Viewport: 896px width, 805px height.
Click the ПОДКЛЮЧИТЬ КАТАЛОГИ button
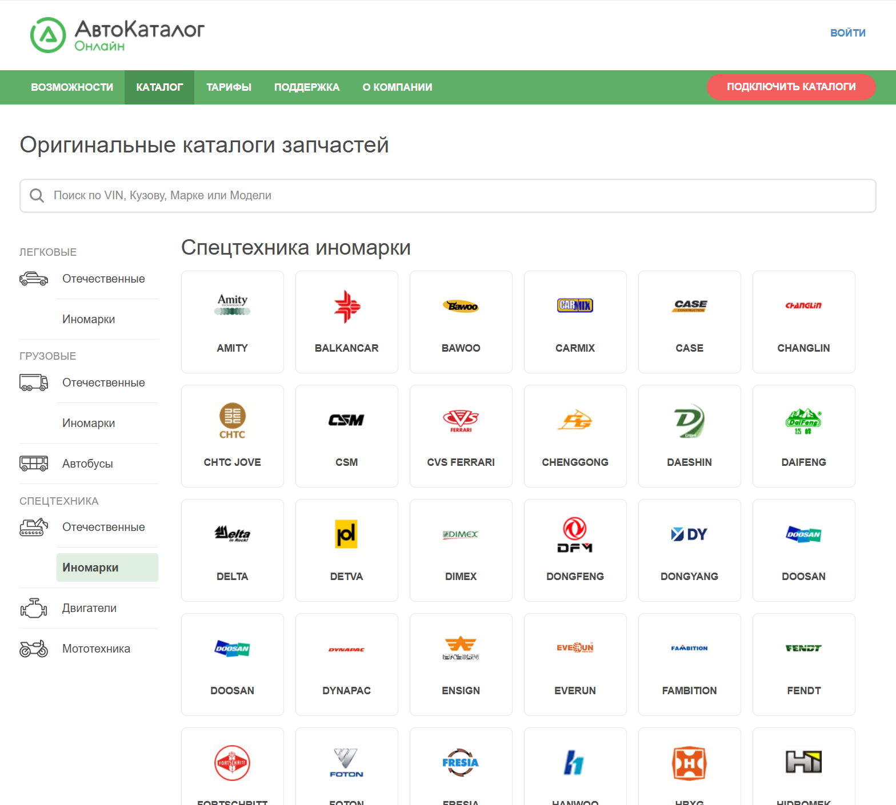[791, 87]
